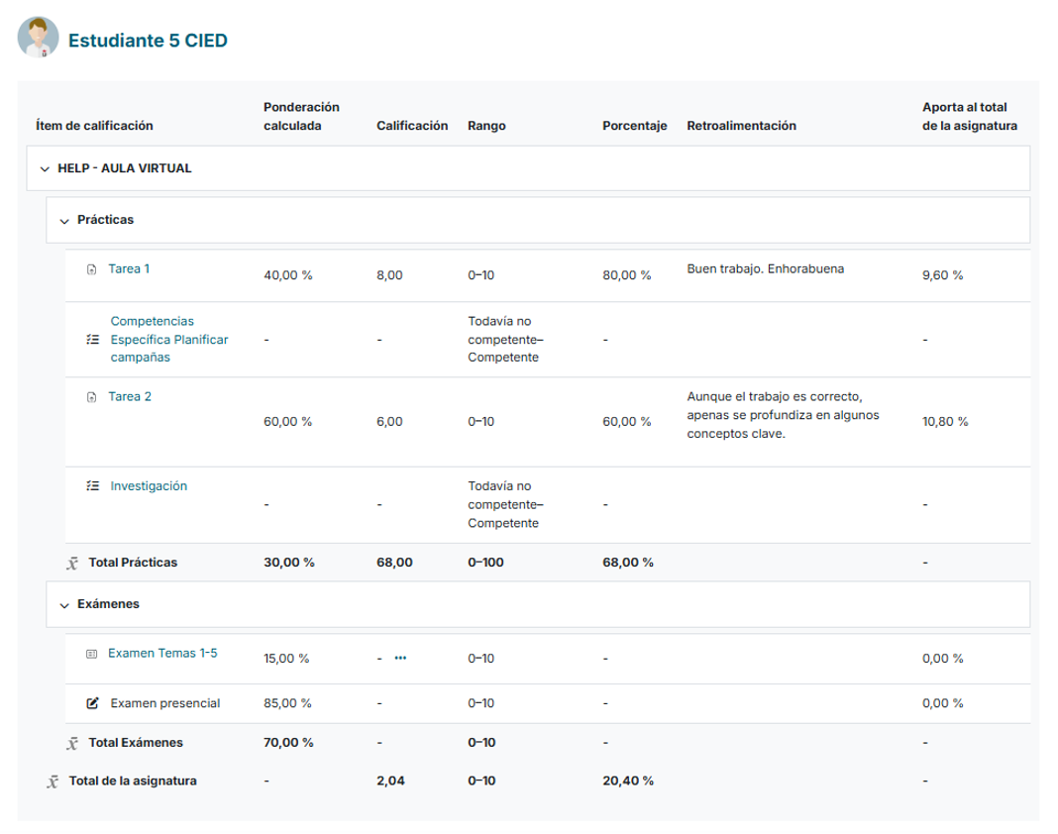1058x834 pixels.
Task: Click the Tarea 2 assignment icon
Action: click(x=92, y=397)
